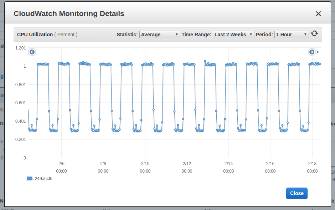Image resolution: width=335 pixels, height=210 pixels.
Task: Click the 0.201 y-axis value
Action: pyautogui.click(x=21, y=140)
